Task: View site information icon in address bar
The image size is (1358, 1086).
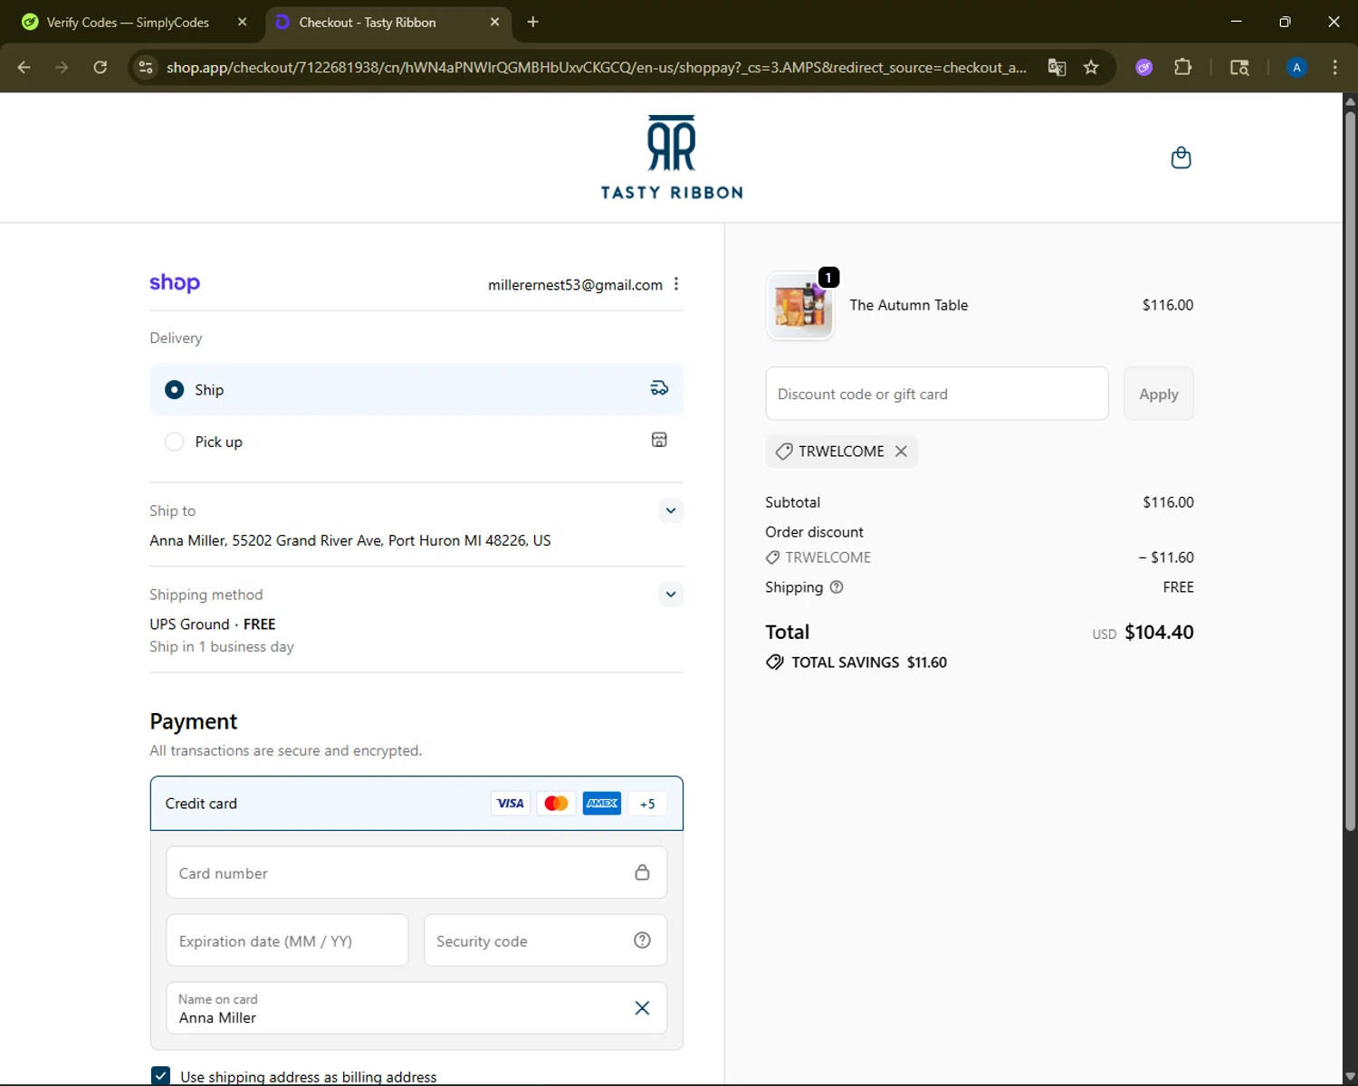Action: [x=146, y=67]
